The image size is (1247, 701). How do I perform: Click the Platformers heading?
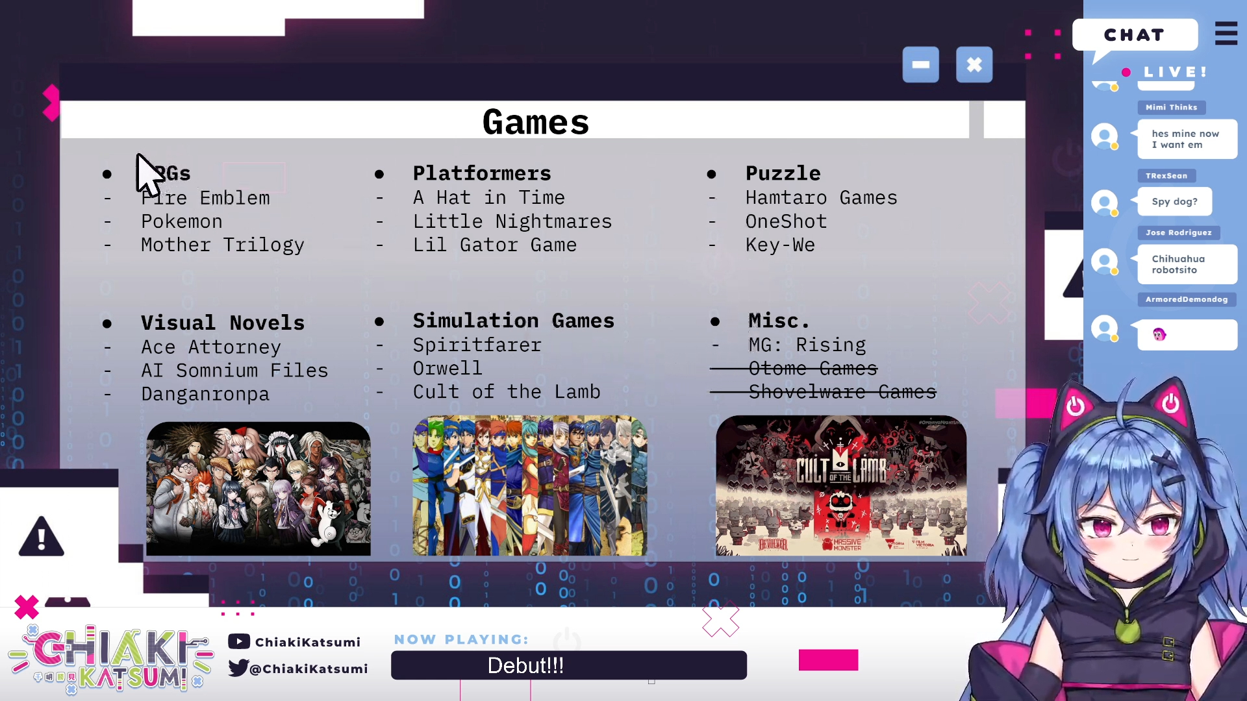pos(482,173)
